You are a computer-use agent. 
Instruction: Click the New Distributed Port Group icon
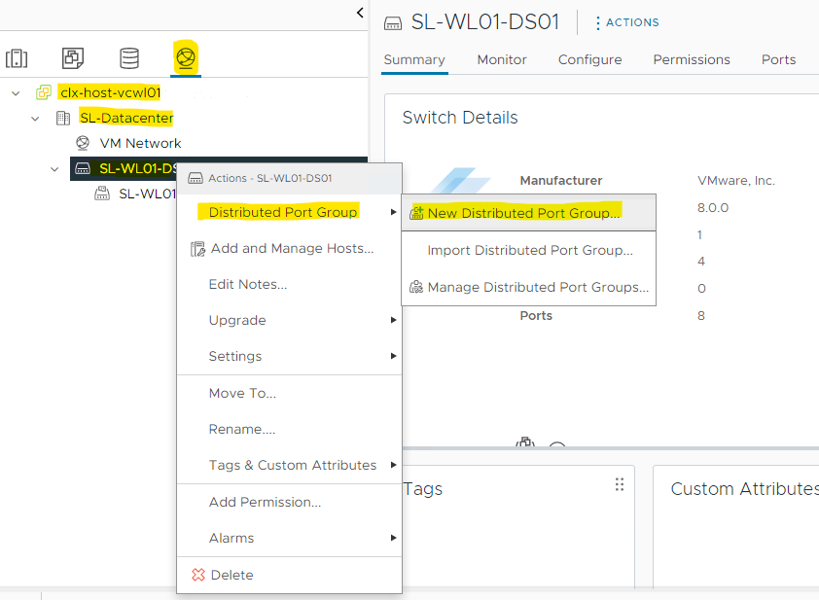(x=416, y=213)
